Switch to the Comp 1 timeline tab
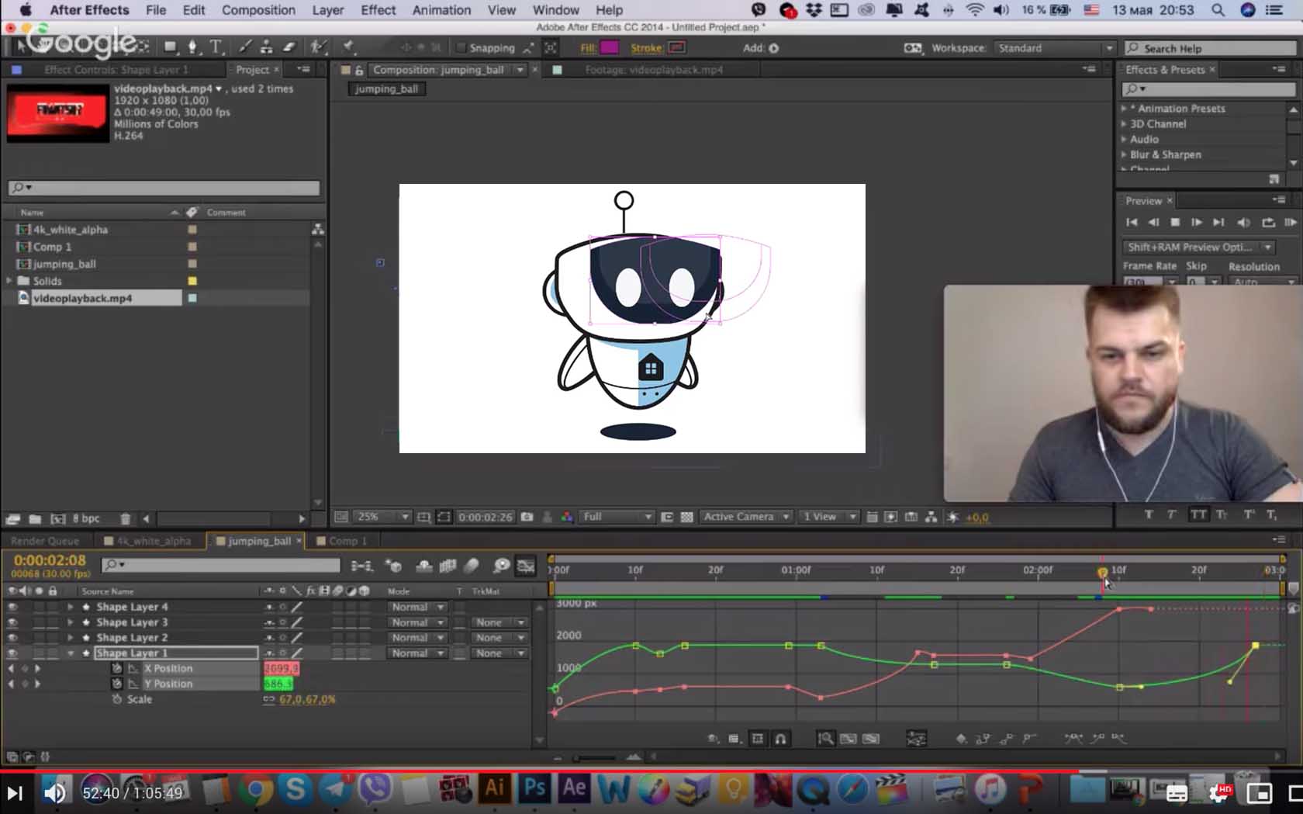The height and width of the screenshot is (814, 1303). click(x=347, y=541)
